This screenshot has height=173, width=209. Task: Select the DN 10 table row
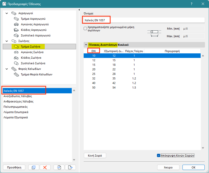142,56
